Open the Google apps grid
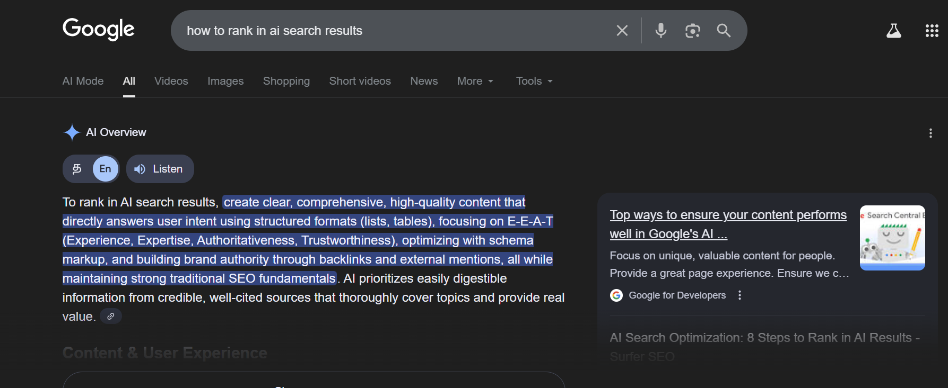Screen dimensions: 948x388 coord(932,31)
